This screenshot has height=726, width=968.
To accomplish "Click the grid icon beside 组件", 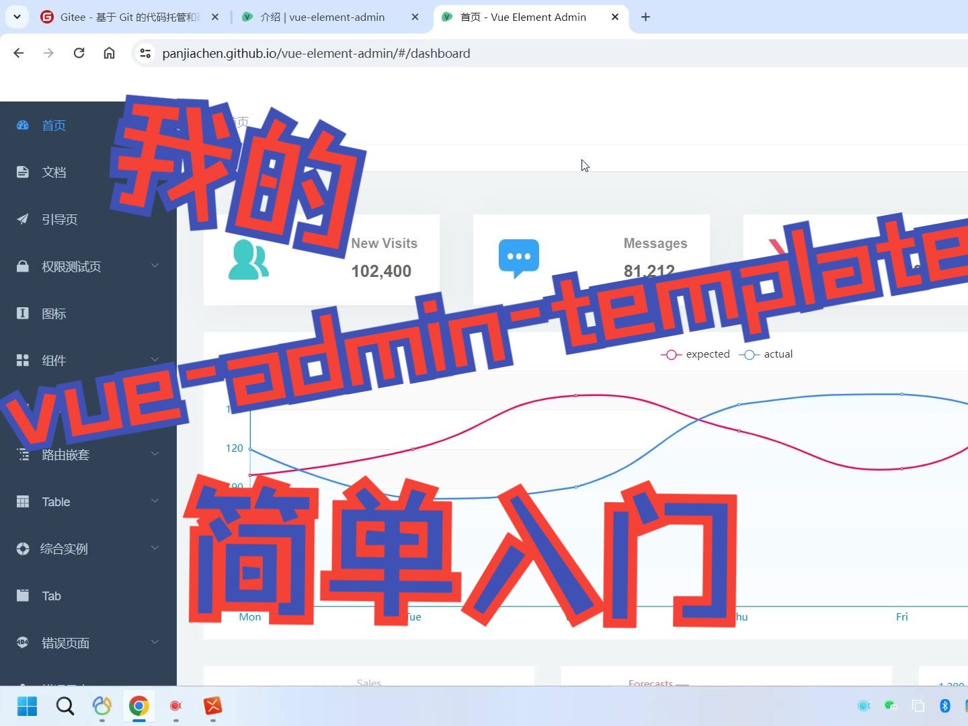I will (23, 360).
